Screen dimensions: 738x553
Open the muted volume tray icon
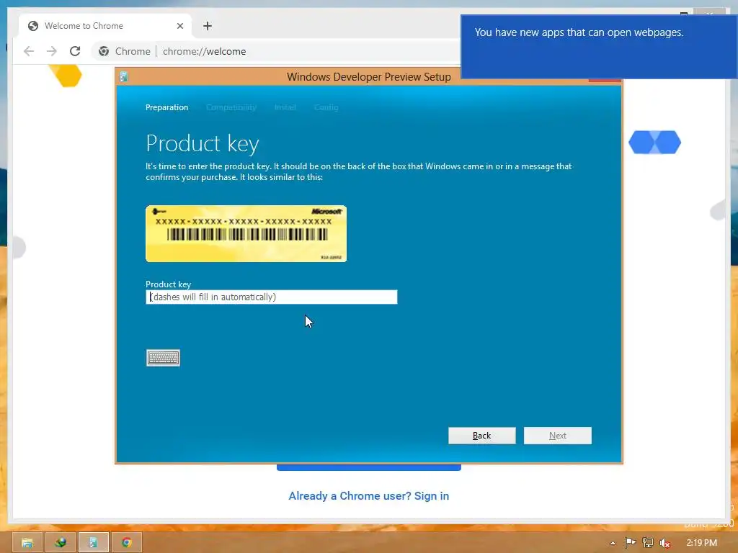[665, 543]
